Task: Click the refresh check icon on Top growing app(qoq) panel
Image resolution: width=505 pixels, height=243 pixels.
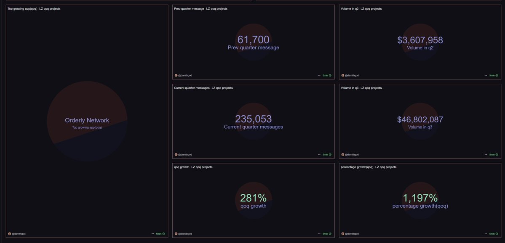Action: tap(163, 234)
